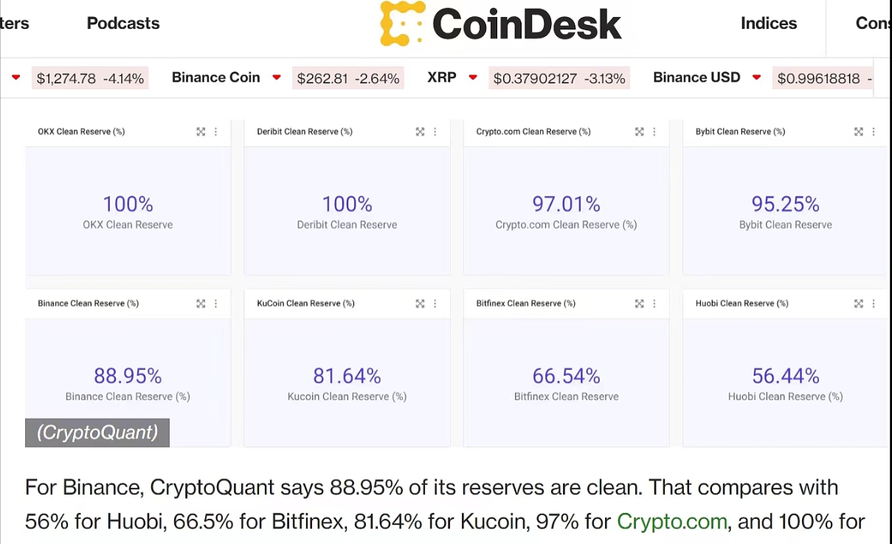
Task: Expand the Binance Clean Reserve panel fullscreen
Action: pos(201,304)
